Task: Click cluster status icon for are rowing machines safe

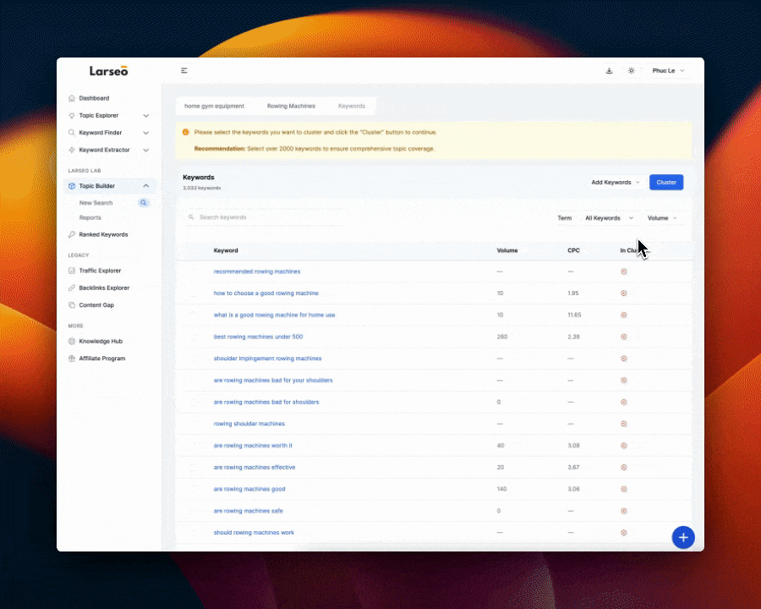Action: pyautogui.click(x=624, y=511)
